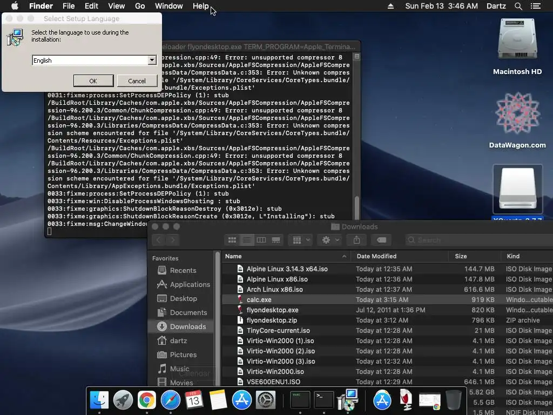Open the Finder menu
This screenshot has height=415, width=553.
click(x=41, y=6)
